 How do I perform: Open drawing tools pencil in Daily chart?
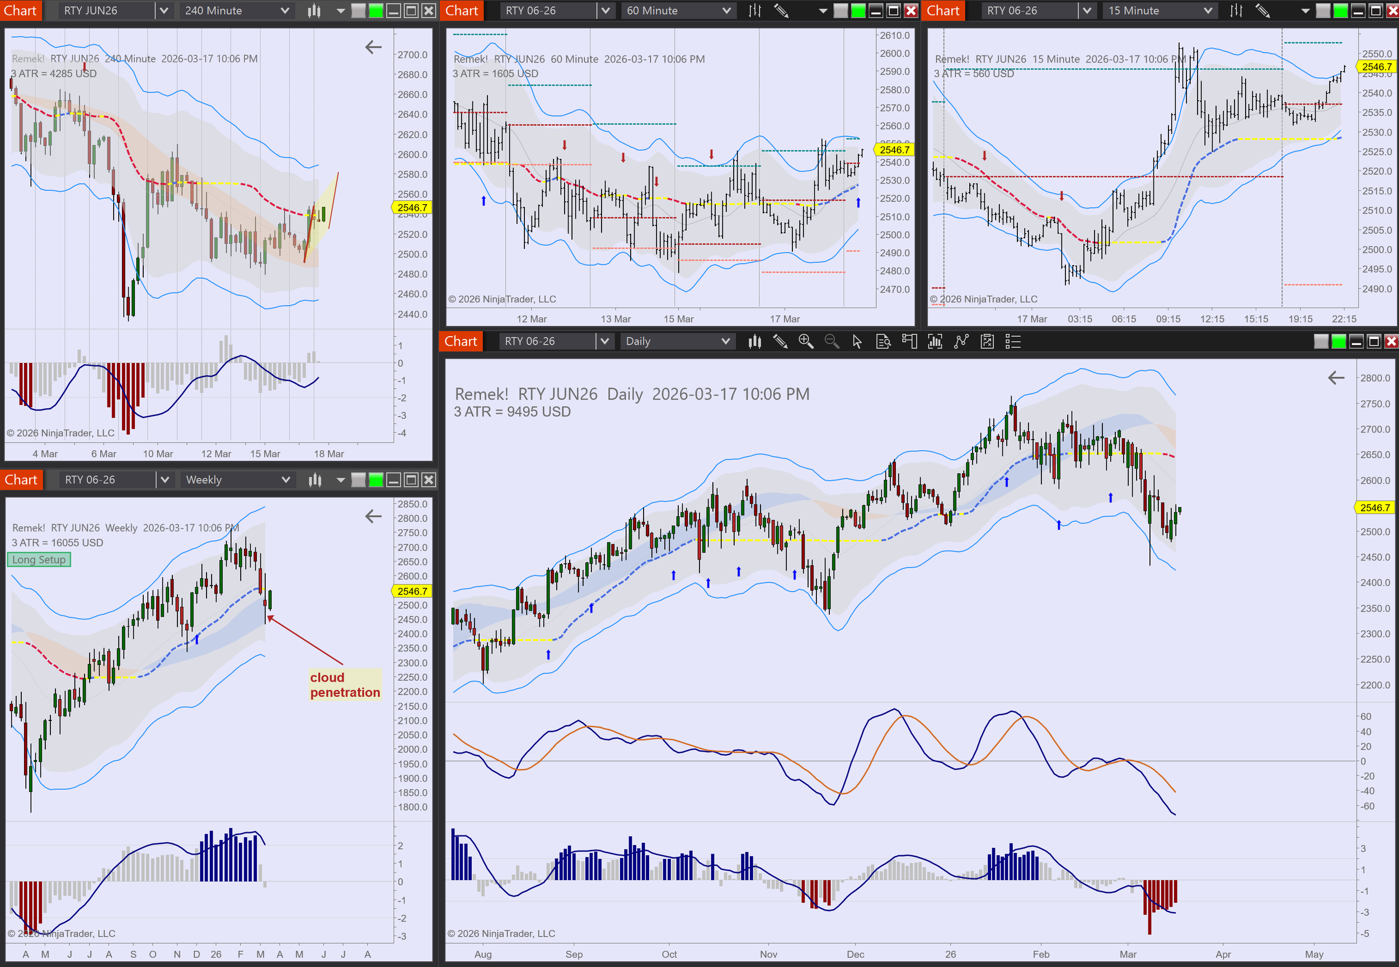click(x=780, y=342)
